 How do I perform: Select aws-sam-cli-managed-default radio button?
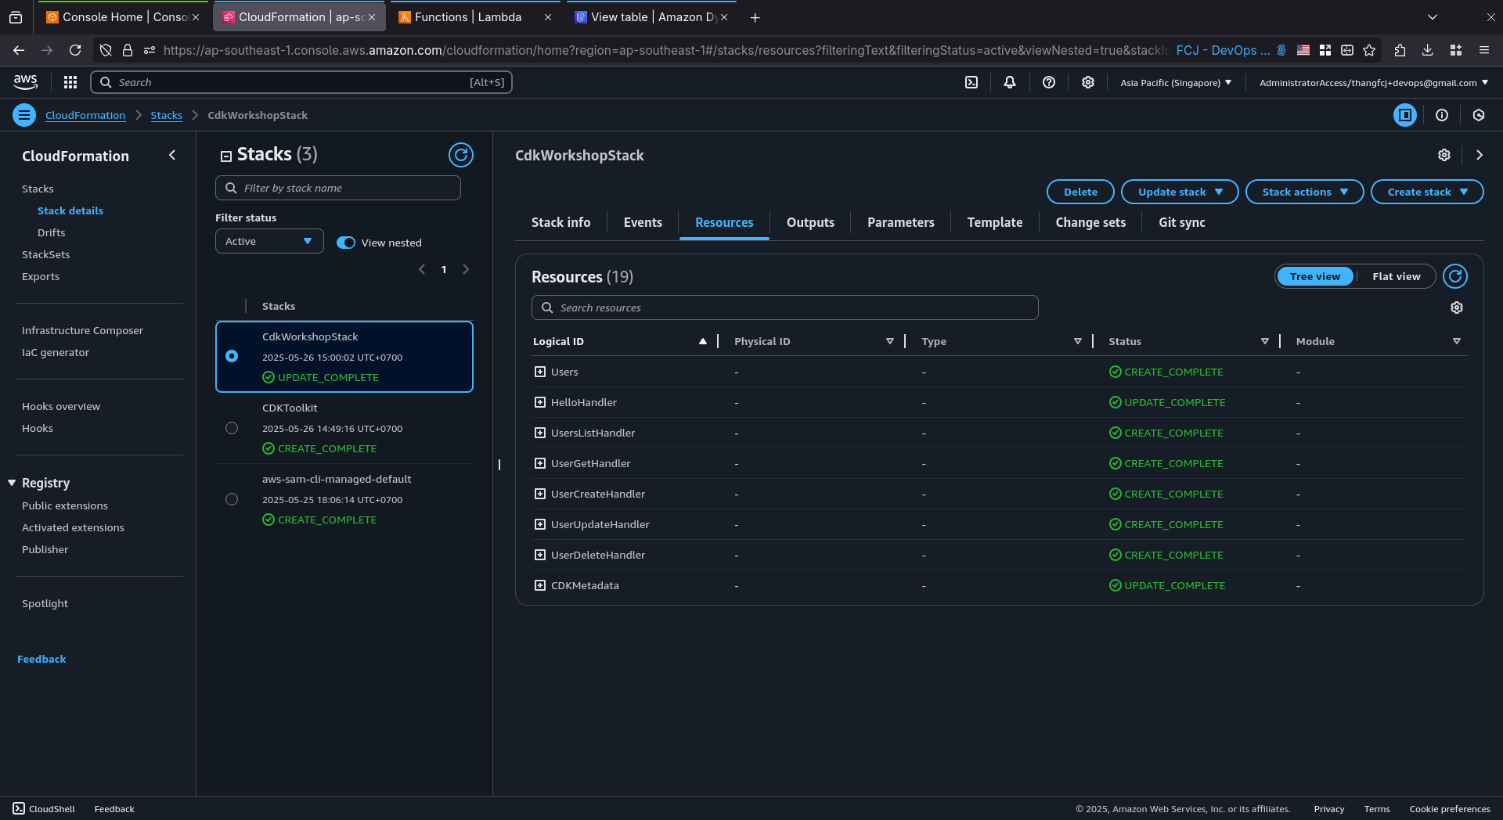232,499
